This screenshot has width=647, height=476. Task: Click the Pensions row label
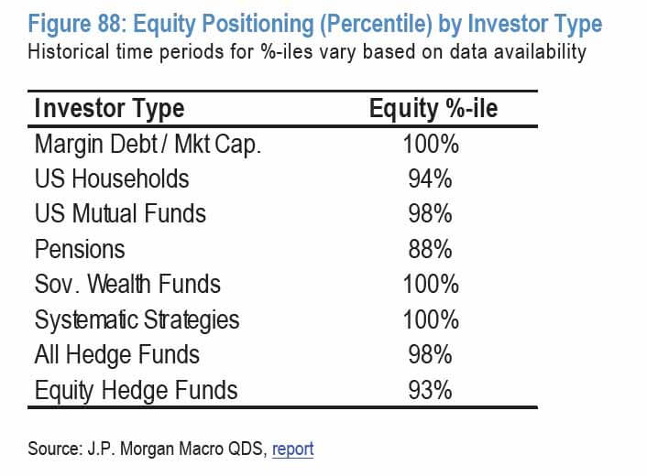point(80,249)
